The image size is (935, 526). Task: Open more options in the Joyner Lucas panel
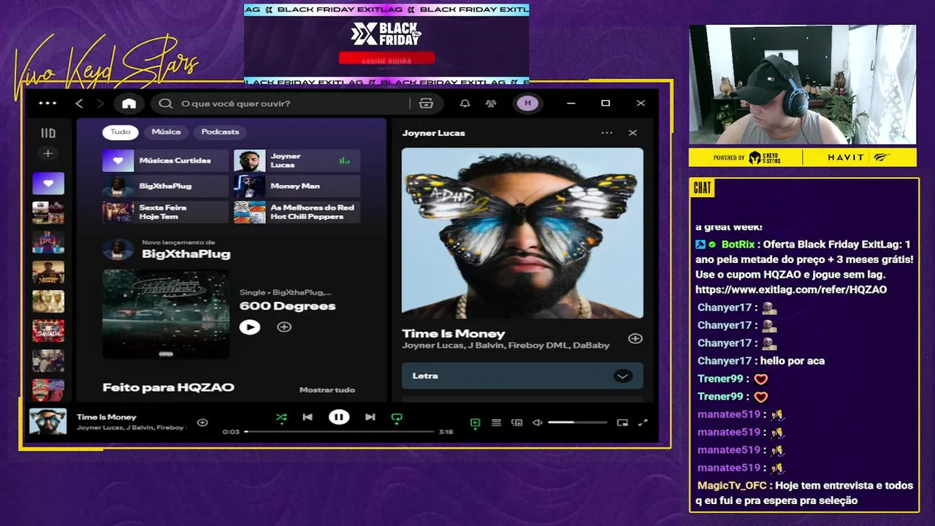pyautogui.click(x=606, y=133)
